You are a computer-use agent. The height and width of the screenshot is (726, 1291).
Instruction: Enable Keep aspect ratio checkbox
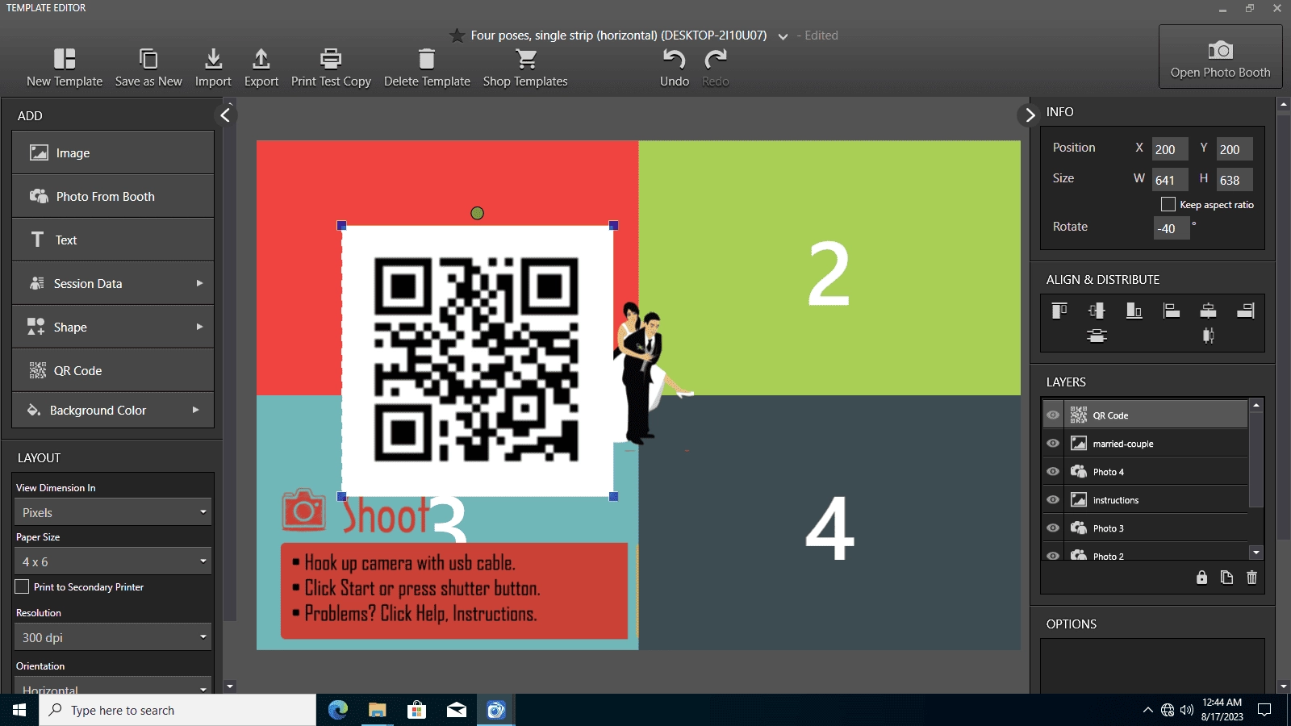pyautogui.click(x=1168, y=205)
